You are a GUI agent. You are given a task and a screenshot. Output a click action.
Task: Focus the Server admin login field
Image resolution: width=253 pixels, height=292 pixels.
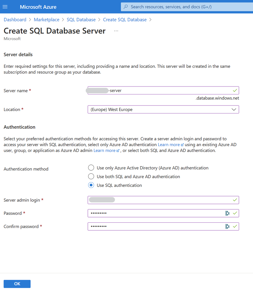[163, 200]
